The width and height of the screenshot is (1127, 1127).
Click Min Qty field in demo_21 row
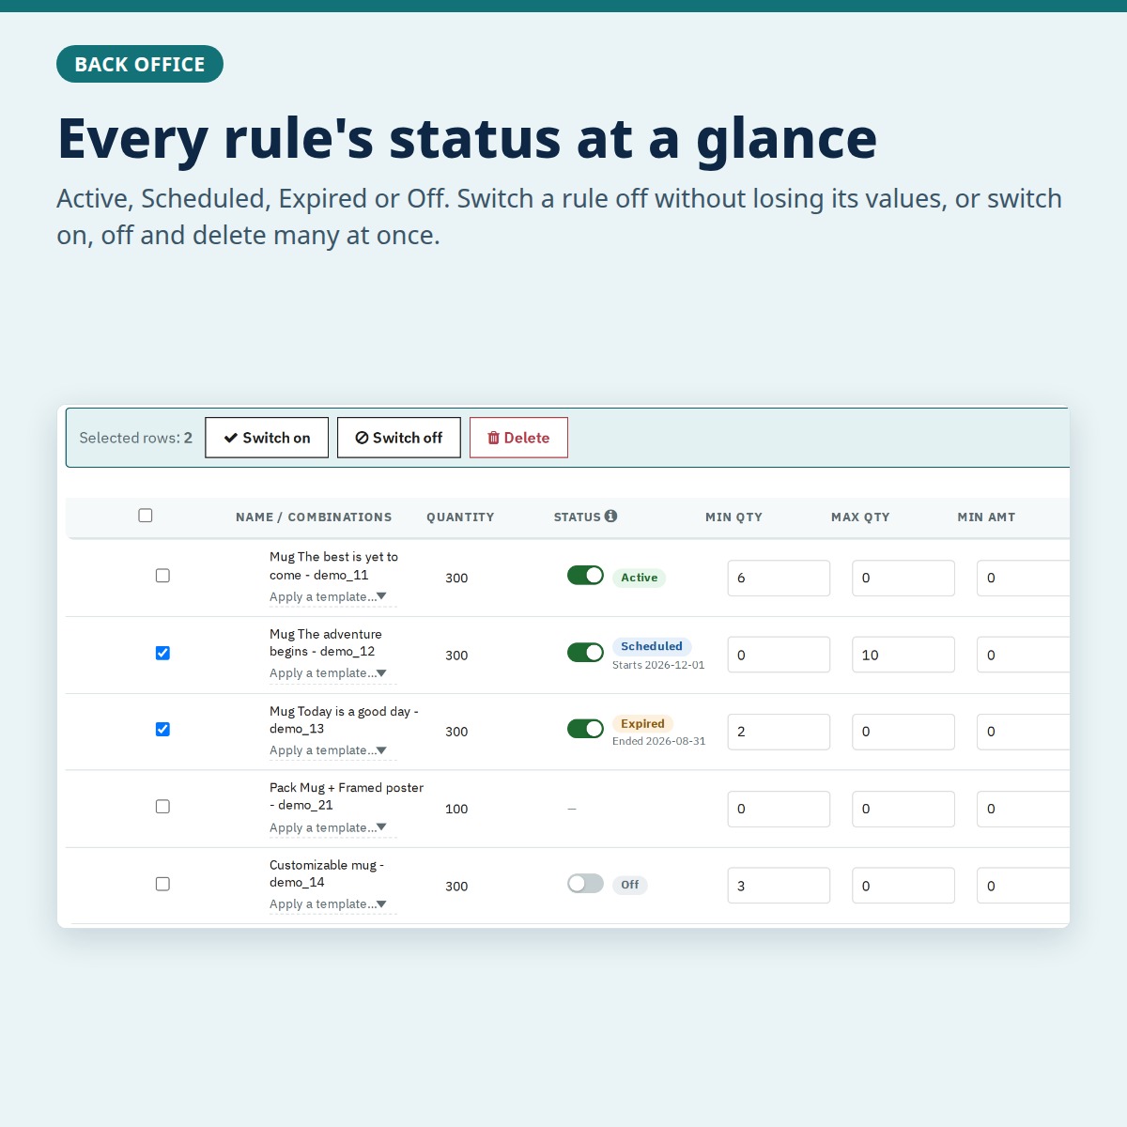(779, 809)
